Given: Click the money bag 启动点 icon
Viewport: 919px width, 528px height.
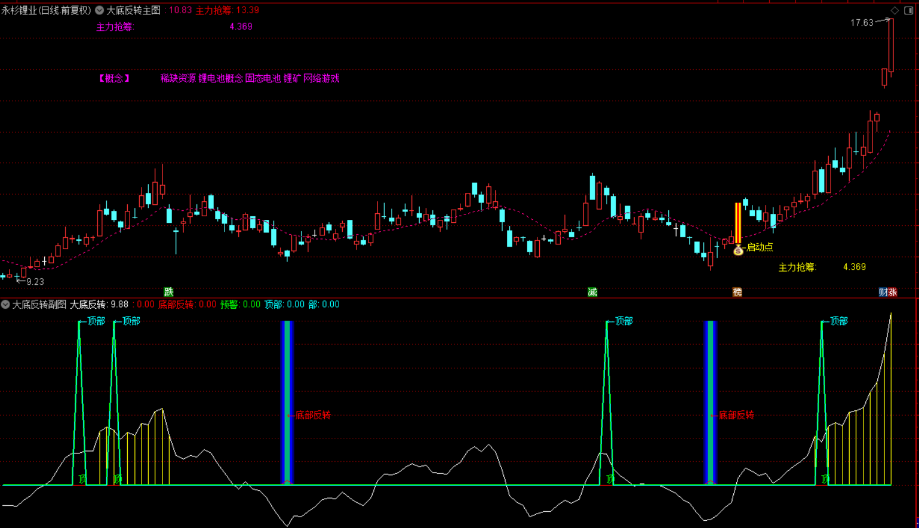Looking at the screenshot, I should click(738, 249).
